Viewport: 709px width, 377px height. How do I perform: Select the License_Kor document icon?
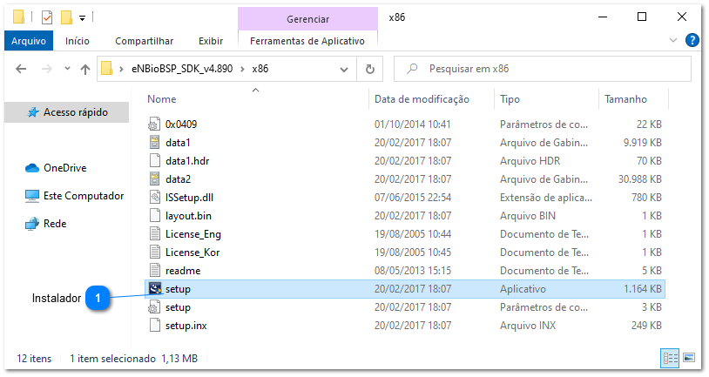154,252
